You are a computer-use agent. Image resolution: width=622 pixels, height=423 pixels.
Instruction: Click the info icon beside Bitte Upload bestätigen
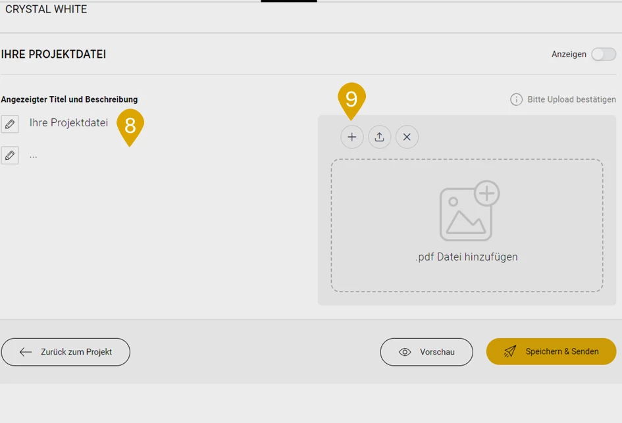[x=516, y=99]
